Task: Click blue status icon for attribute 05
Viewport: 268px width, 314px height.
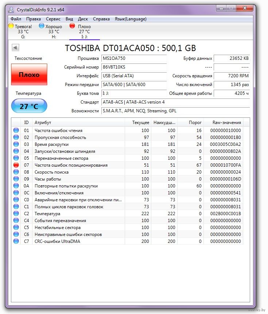Action: [16, 158]
